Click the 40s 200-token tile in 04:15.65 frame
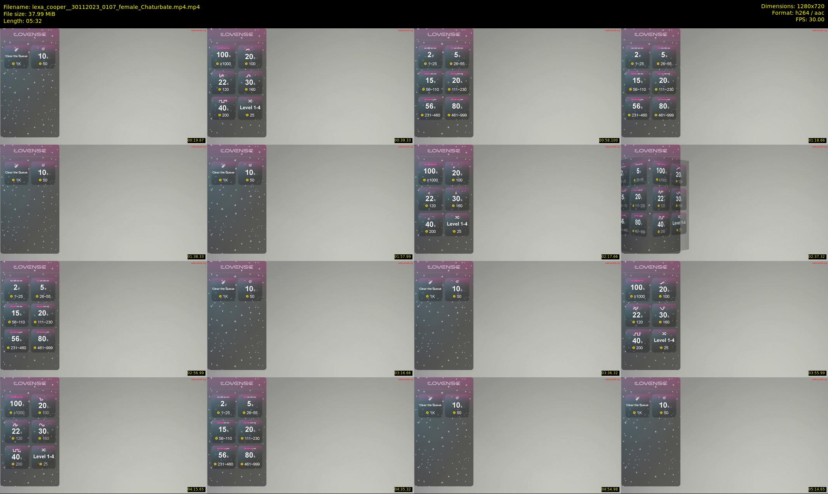This screenshot has height=494, width=828. [16, 457]
